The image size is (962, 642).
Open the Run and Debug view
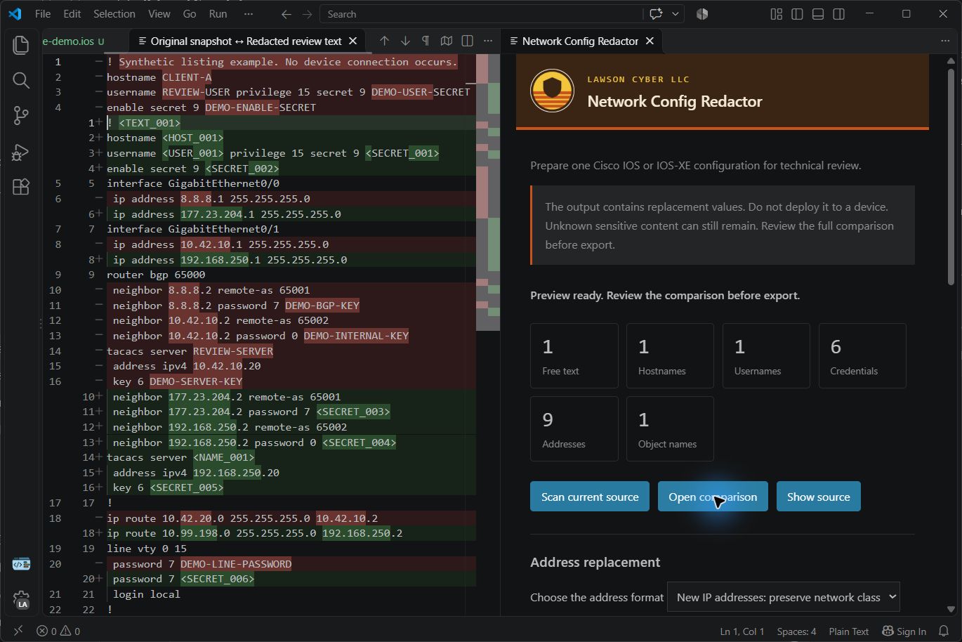(x=21, y=151)
